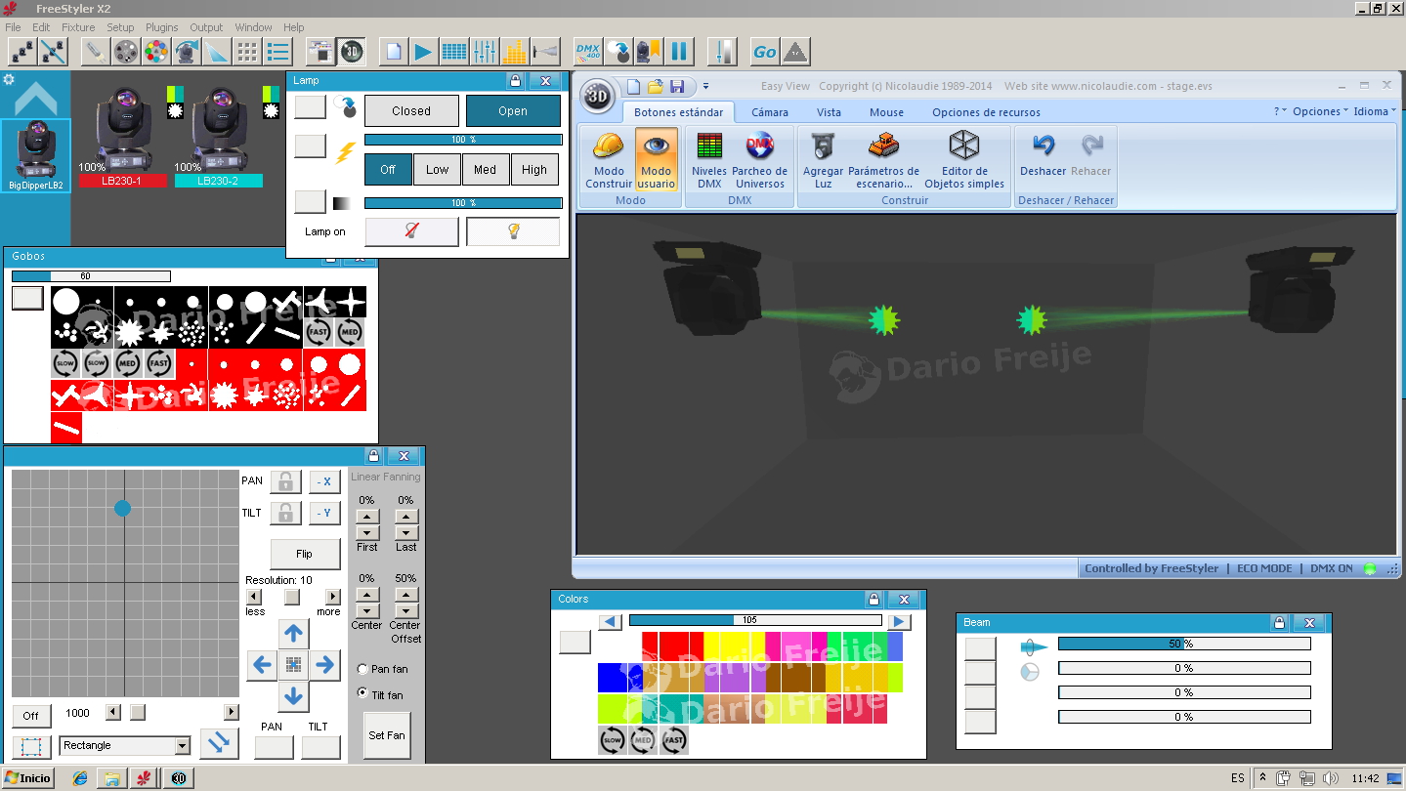Click the Gobos slider showing 60
1406x791 pixels.
(91, 276)
